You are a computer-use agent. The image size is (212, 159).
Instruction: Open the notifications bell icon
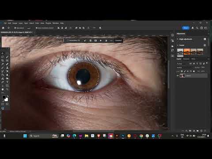(x=193, y=28)
